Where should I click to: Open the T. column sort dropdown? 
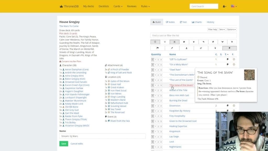coord(226,55)
